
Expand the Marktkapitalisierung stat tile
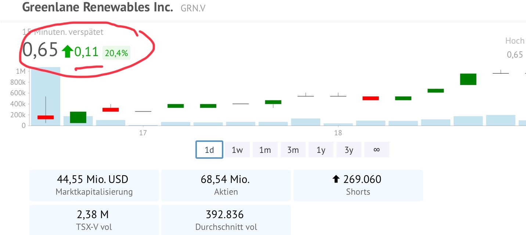click(94, 185)
